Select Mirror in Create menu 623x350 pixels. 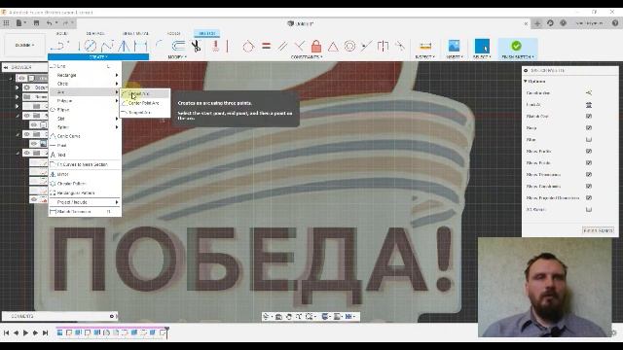[85, 174]
